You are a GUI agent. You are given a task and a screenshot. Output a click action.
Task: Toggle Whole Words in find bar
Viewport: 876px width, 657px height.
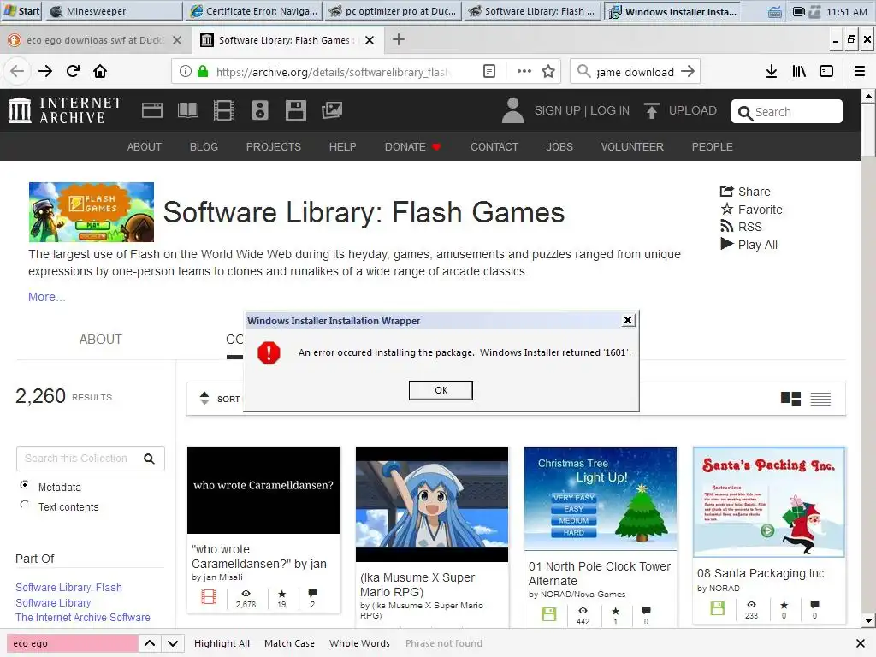pos(359,643)
